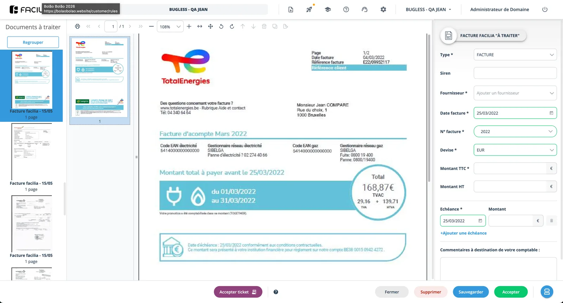Select page 1 thumbnail in preview panel
563x303 pixels.
click(x=100, y=77)
